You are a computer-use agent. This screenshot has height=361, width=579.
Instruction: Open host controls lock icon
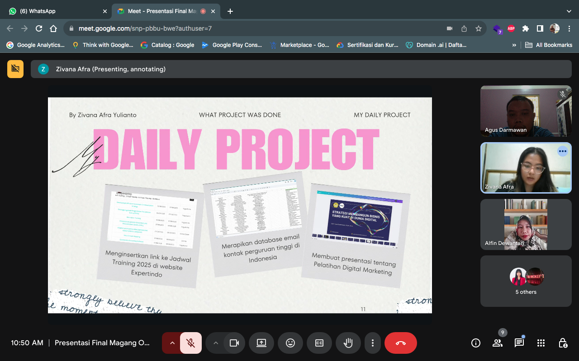pyautogui.click(x=562, y=343)
